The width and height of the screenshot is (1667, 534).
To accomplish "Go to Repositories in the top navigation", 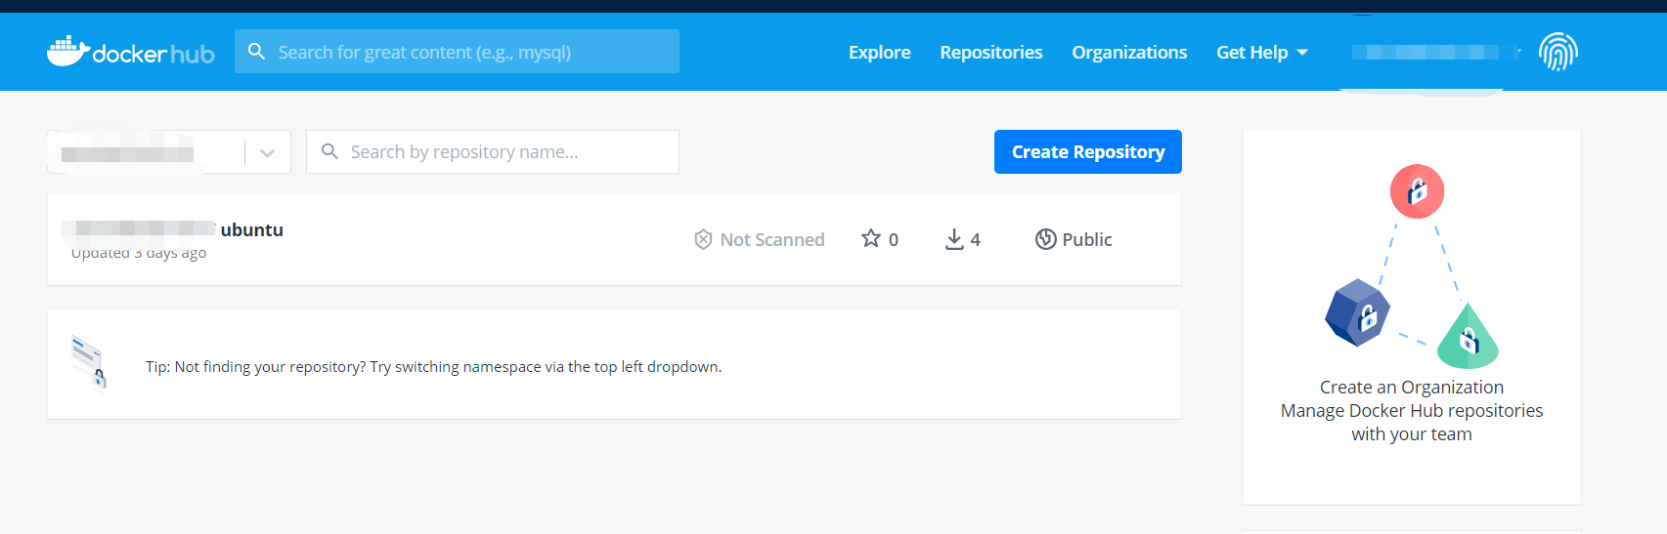I will (x=991, y=53).
